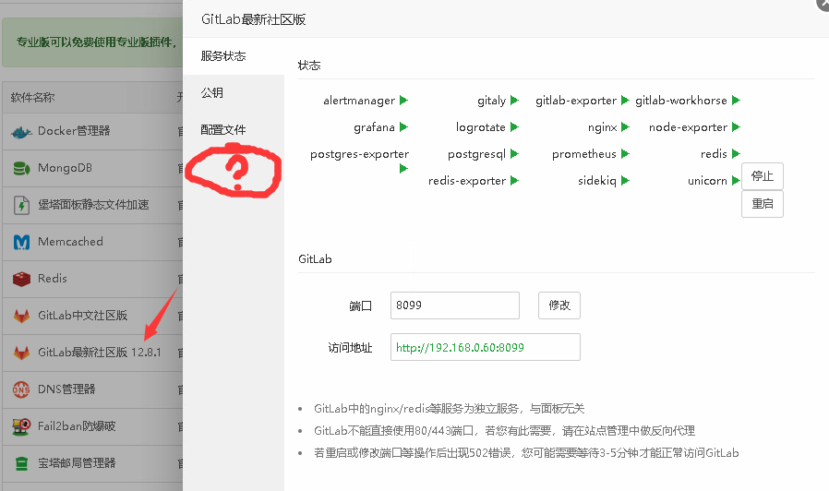Restart GitLab with 重启 button

[762, 204]
